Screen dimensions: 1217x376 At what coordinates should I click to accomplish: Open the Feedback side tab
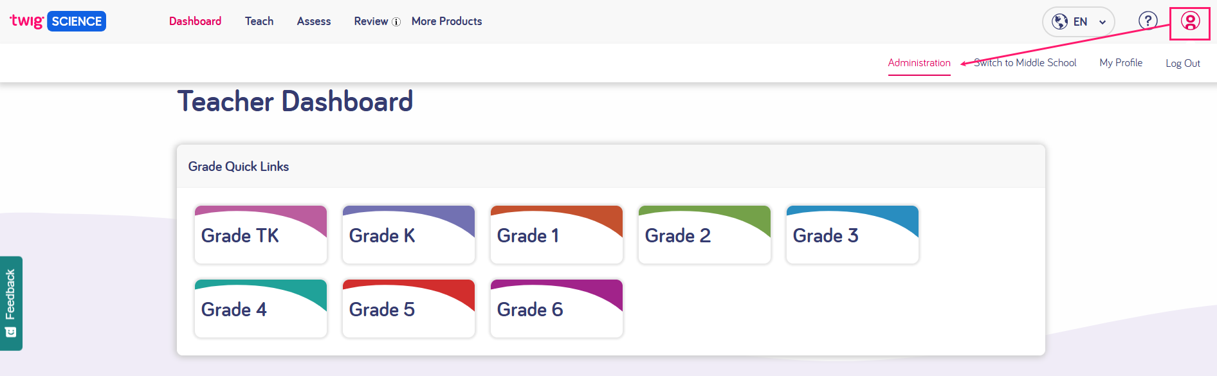point(11,303)
